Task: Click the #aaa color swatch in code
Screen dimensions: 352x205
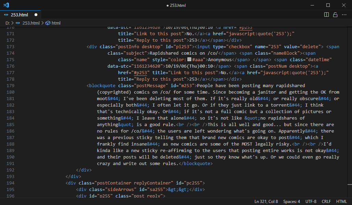Action: click(x=189, y=59)
